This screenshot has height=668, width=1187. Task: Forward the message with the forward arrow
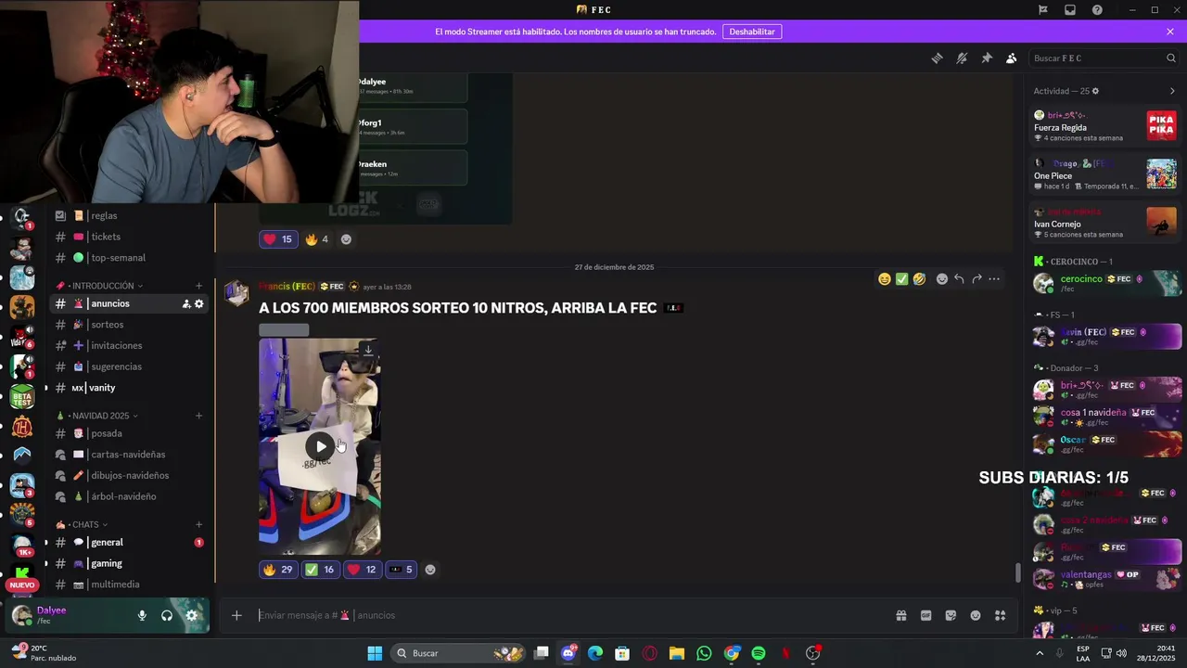pyautogui.click(x=976, y=278)
